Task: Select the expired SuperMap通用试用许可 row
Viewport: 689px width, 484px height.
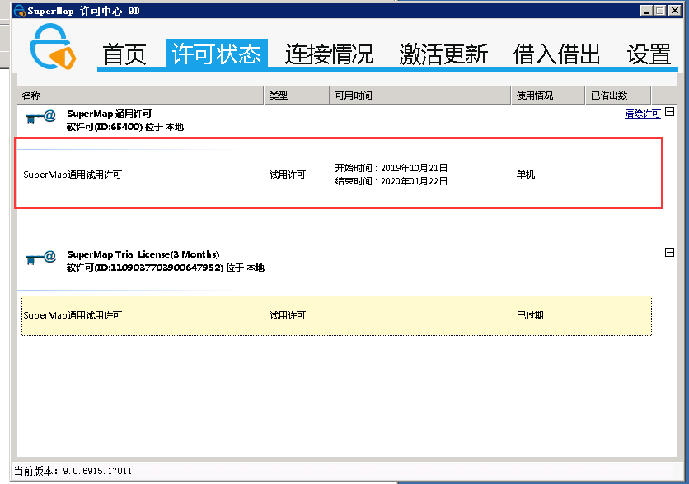Action: pos(336,315)
